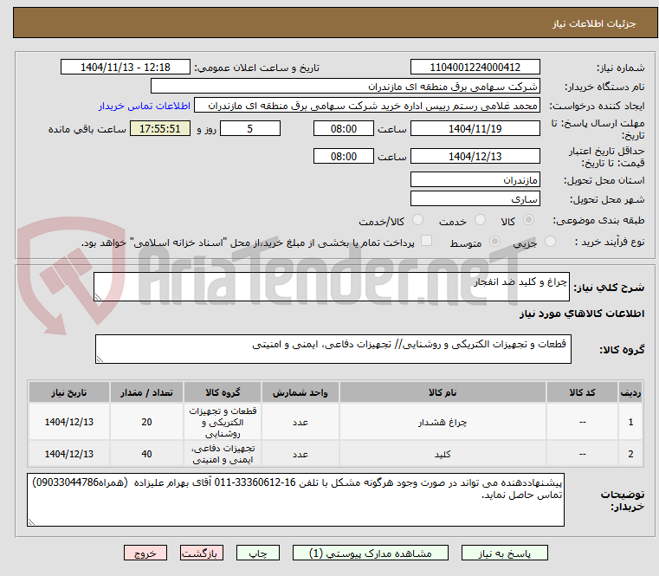Click the general need description textbox
This screenshot has height=576, width=659.
[332, 287]
